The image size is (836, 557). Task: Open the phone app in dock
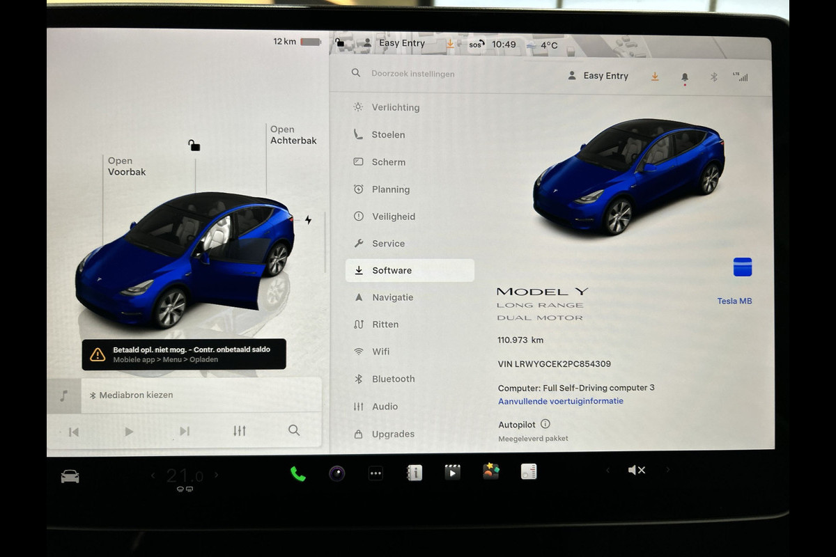coord(297,473)
